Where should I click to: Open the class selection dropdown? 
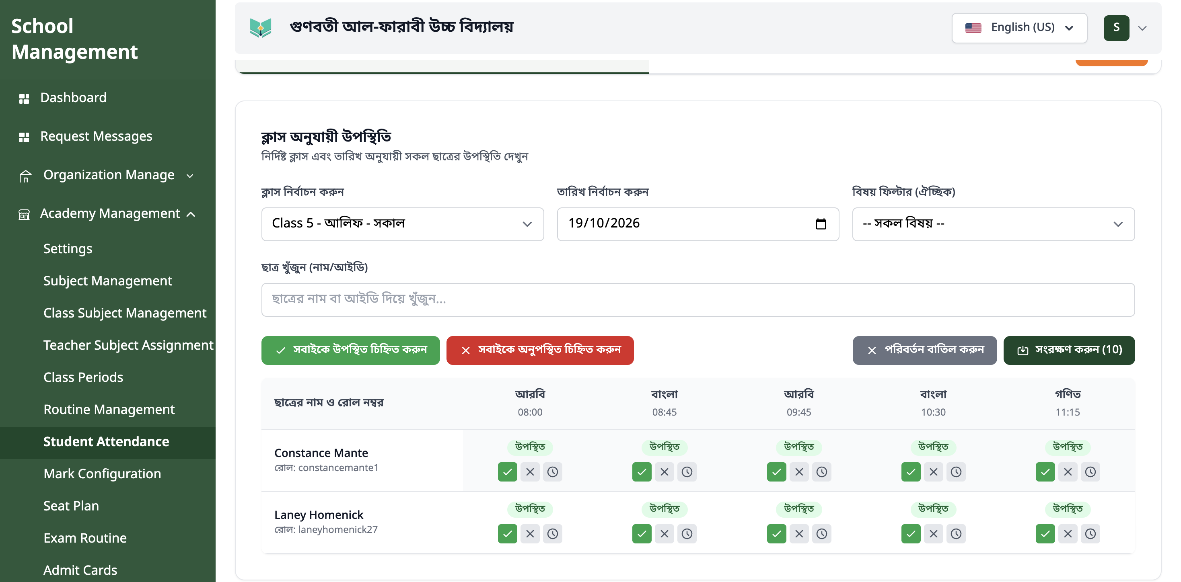click(403, 223)
